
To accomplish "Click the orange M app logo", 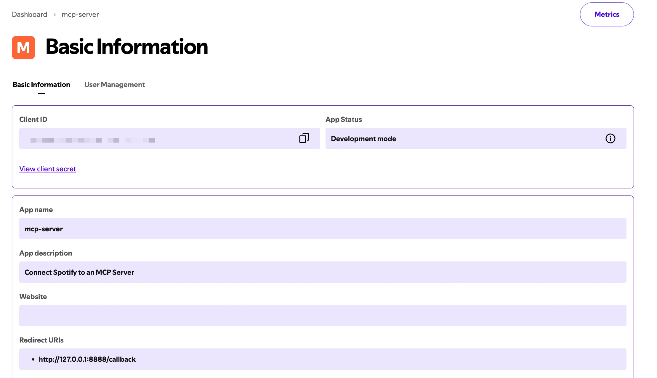I will click(23, 47).
